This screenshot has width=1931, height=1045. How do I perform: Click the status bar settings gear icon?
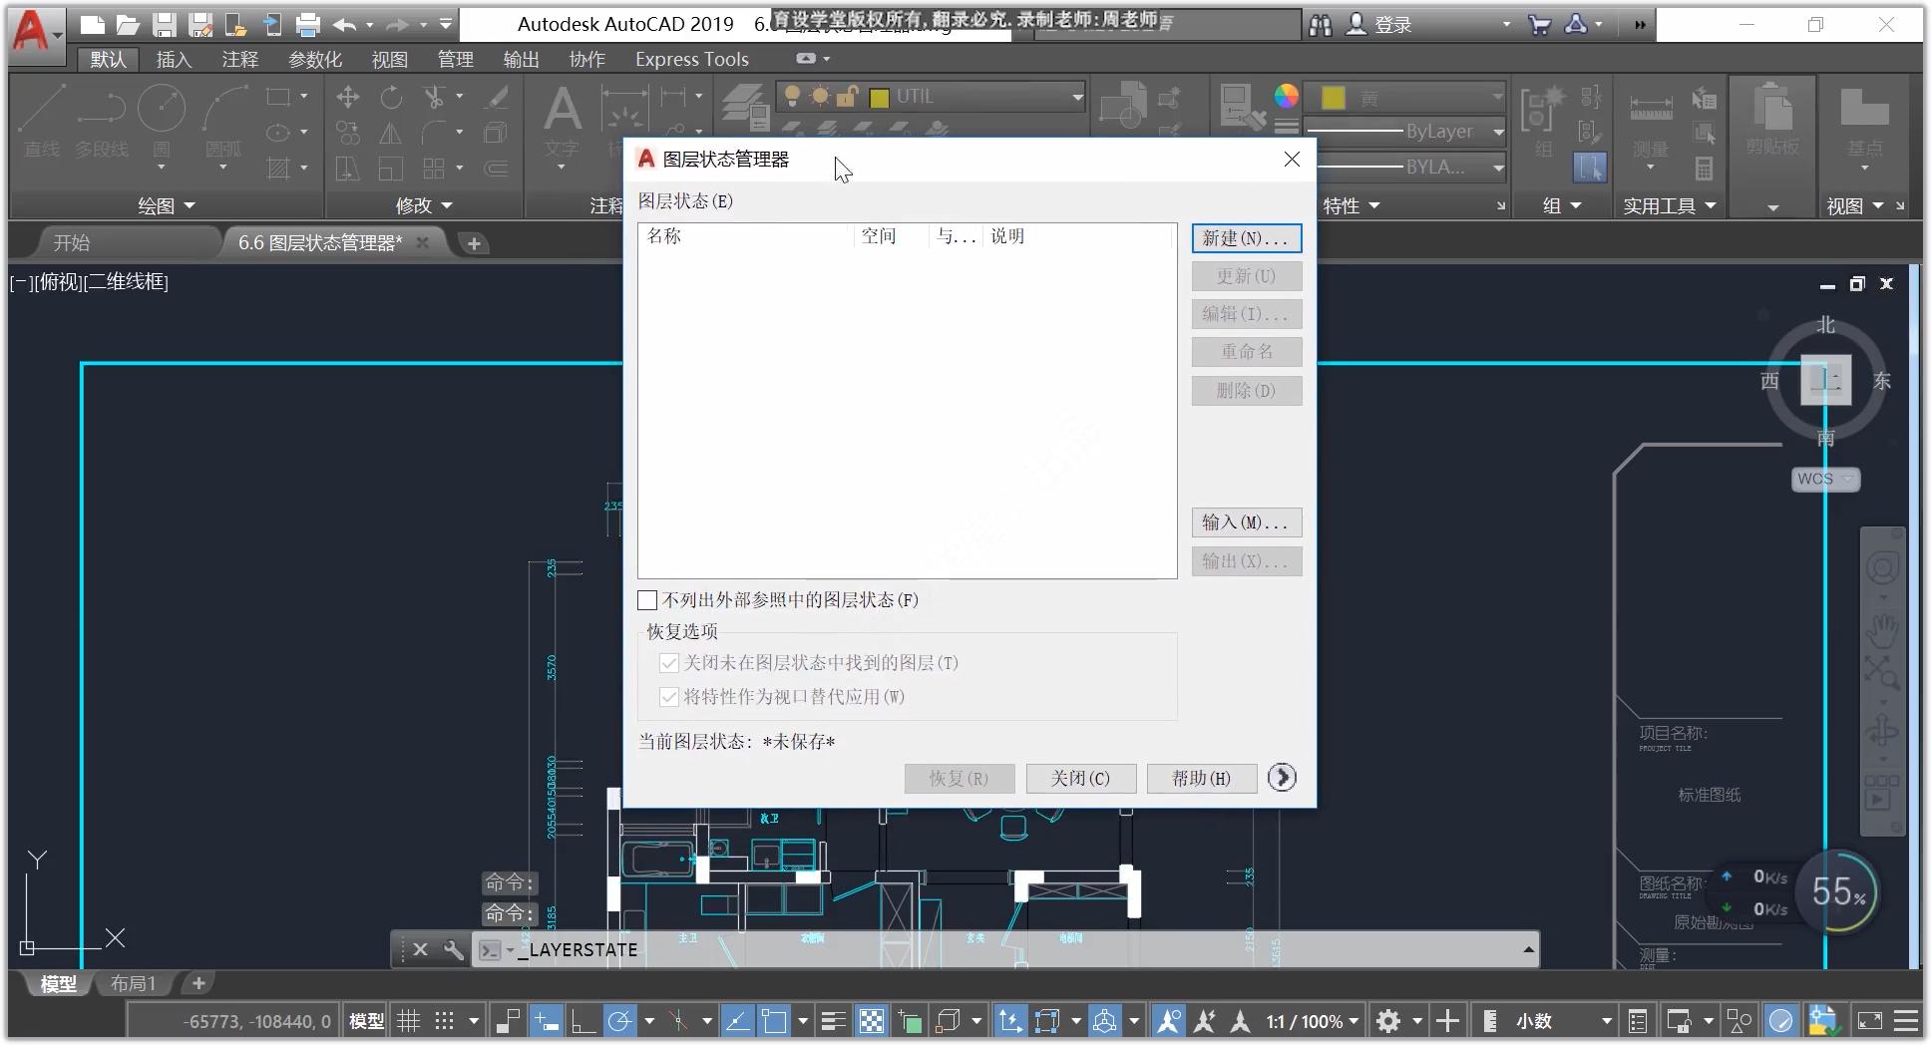[x=1387, y=1021]
